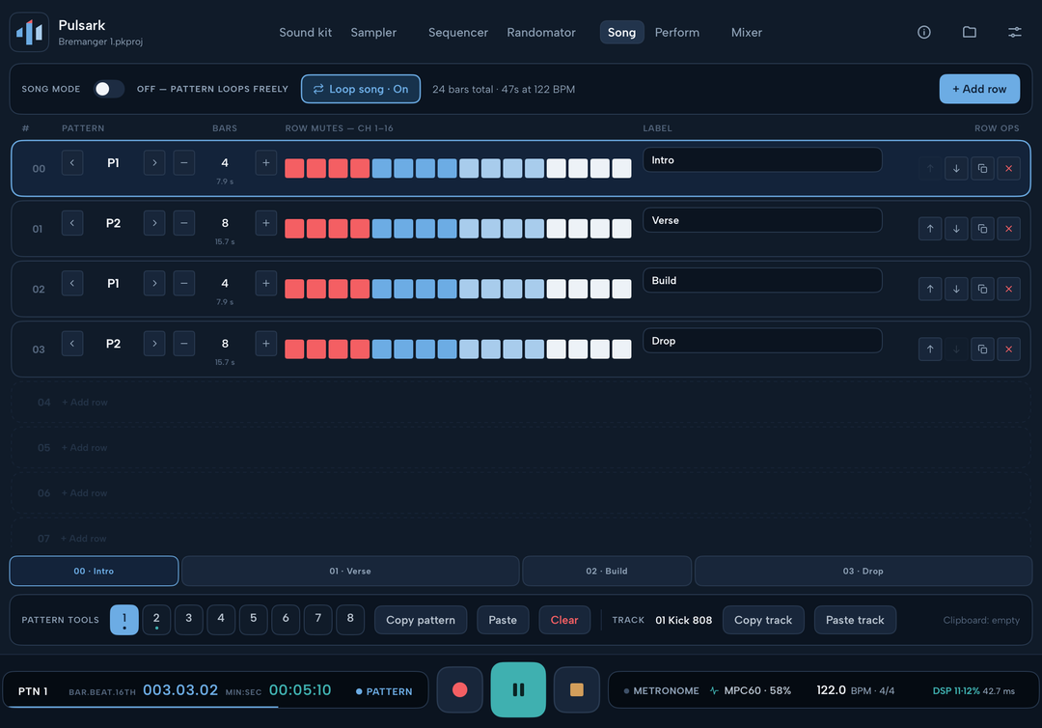Toggle Loop song On button

click(361, 89)
